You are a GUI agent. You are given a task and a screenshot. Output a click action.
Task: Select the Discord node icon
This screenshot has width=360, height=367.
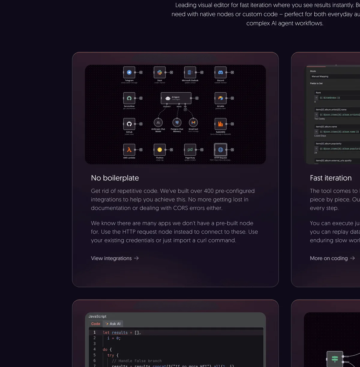pyautogui.click(x=220, y=72)
